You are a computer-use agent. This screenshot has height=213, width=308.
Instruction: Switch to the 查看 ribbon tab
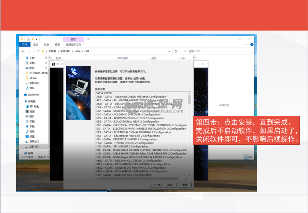(x=57, y=45)
